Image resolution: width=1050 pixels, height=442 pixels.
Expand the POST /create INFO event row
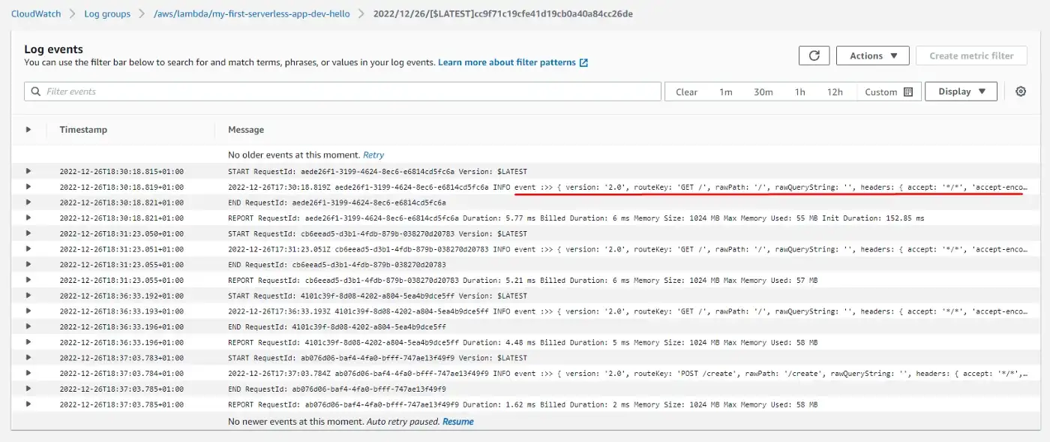[x=28, y=373]
